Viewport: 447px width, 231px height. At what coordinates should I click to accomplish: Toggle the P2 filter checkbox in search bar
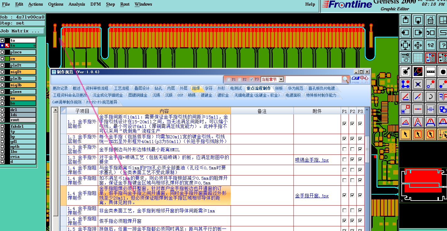[x=240, y=79]
